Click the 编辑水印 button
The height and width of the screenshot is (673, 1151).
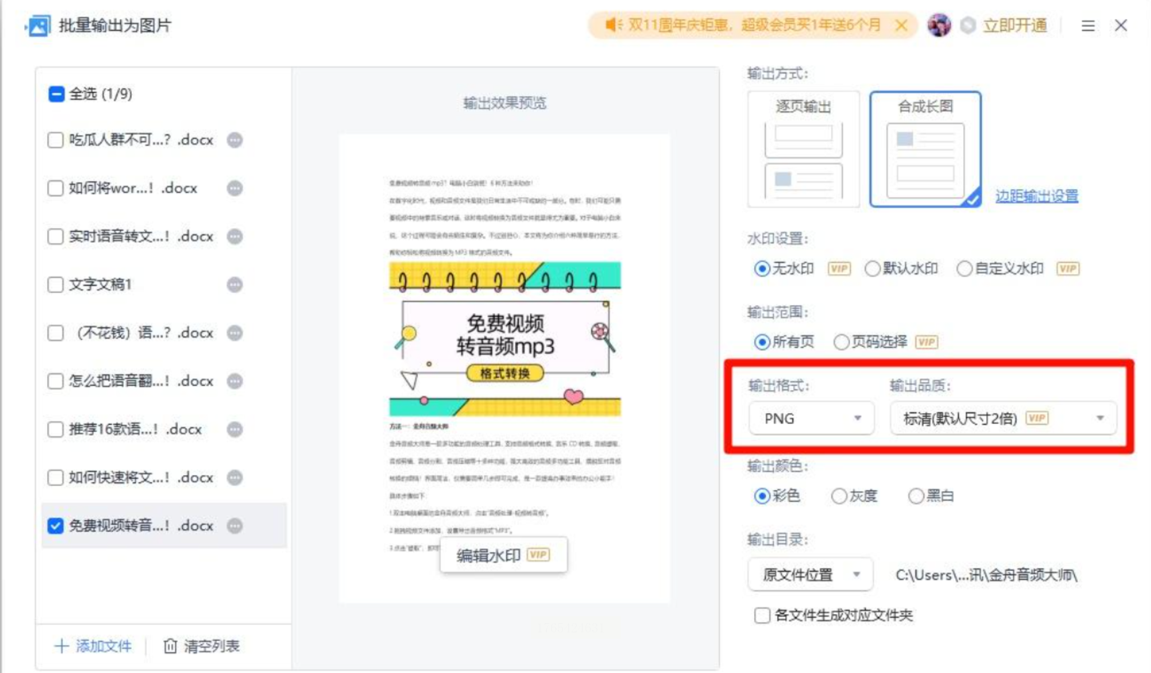503,555
